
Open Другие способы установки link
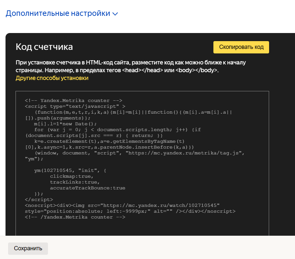click(x=52, y=78)
